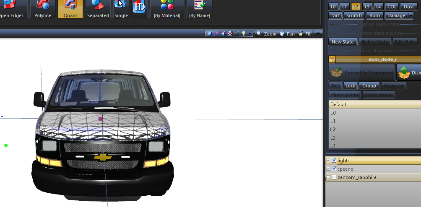Click the Ungroup button
421x207 pixels.
[x=393, y=86]
